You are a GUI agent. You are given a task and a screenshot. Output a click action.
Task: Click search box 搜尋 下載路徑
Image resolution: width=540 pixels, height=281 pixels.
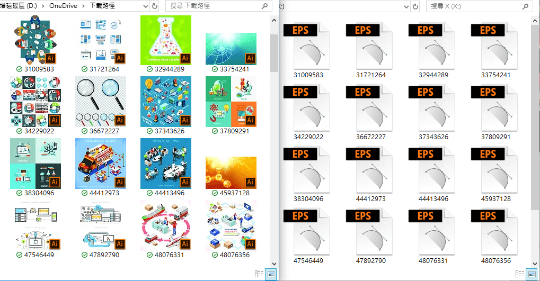pos(219,6)
